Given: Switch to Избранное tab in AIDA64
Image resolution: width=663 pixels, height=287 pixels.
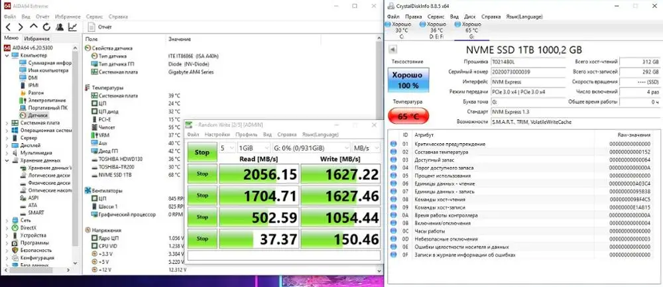Looking at the screenshot, I should (36, 38).
